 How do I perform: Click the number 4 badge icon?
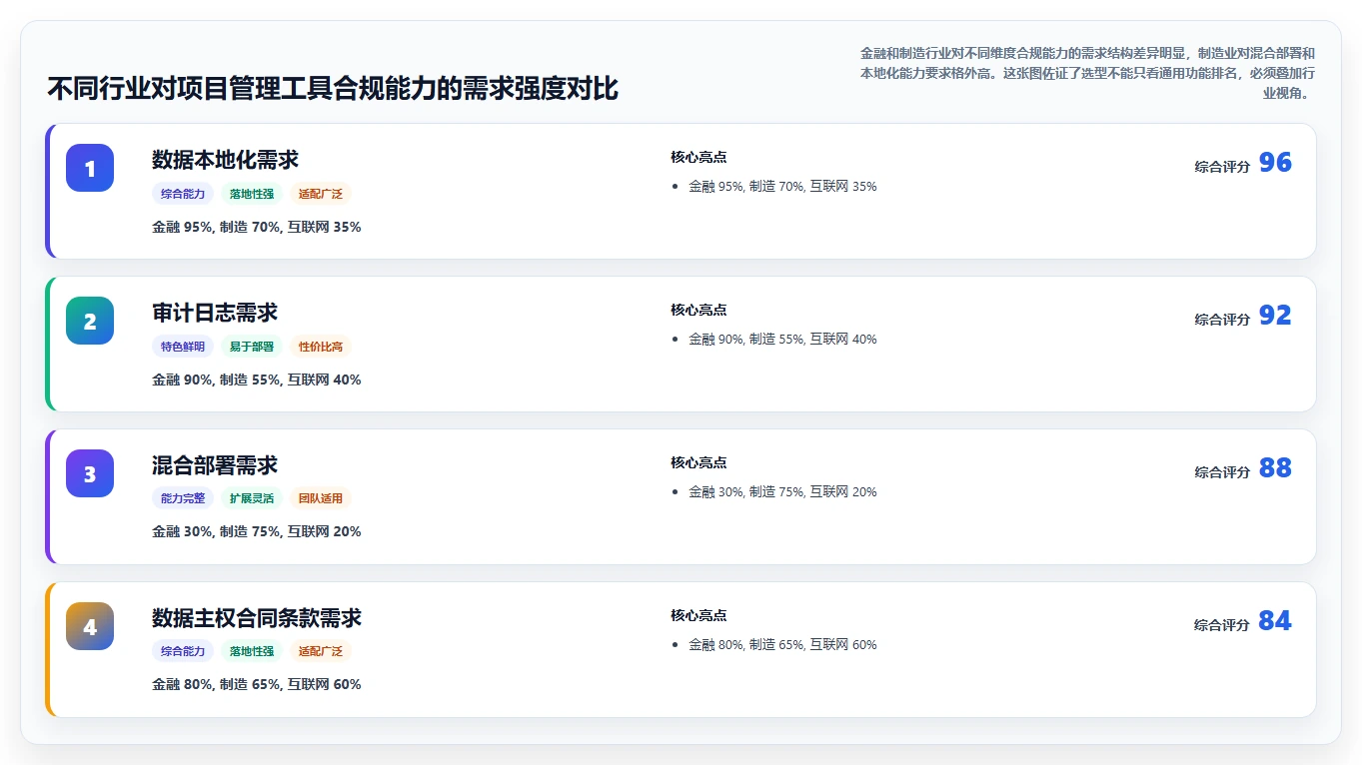(x=90, y=626)
